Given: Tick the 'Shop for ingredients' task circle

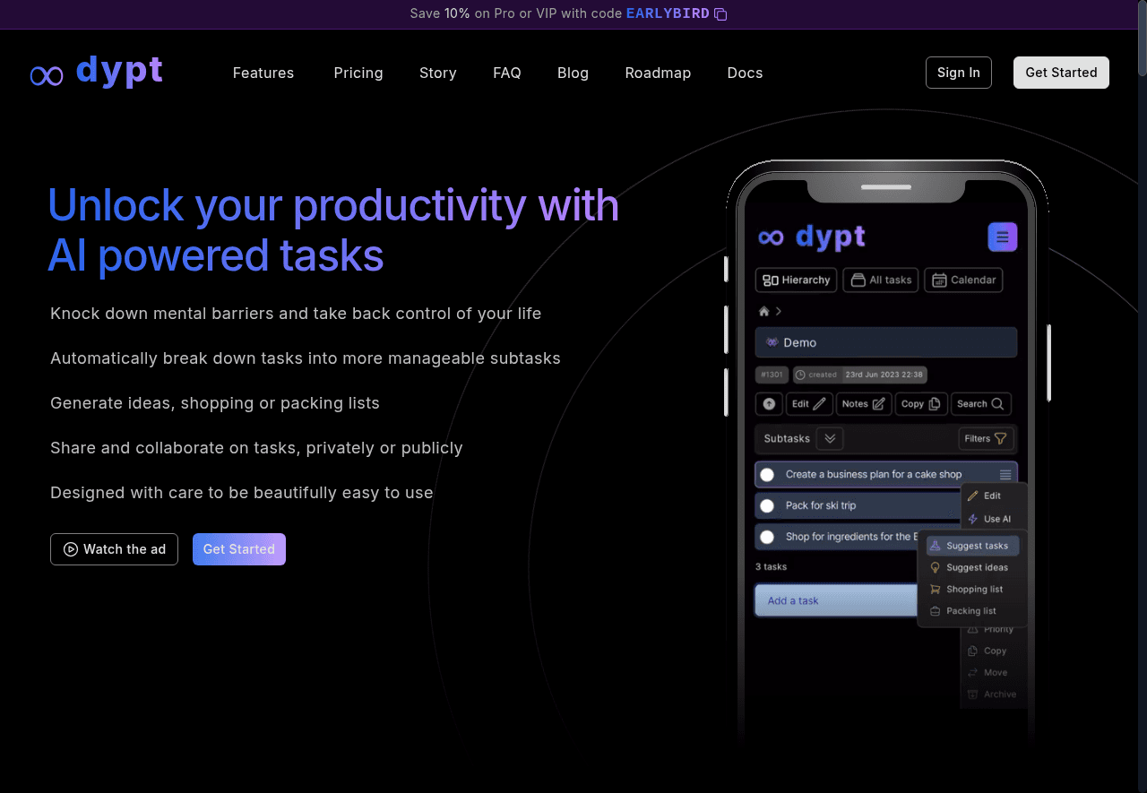Looking at the screenshot, I should click(767, 538).
